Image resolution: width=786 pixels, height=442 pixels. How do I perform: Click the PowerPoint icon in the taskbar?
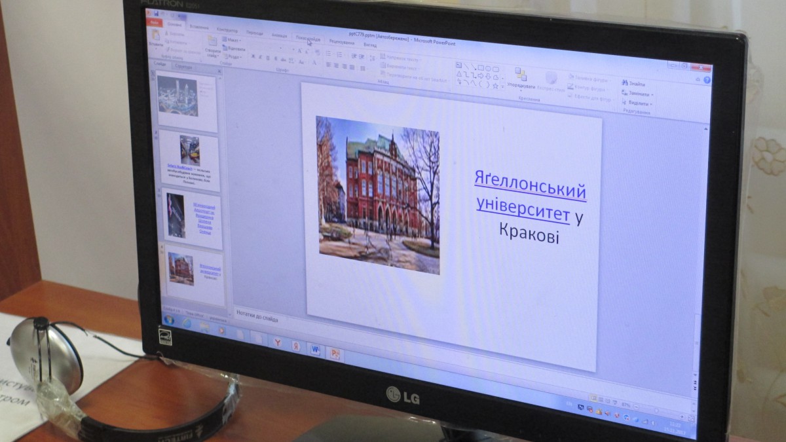click(335, 354)
